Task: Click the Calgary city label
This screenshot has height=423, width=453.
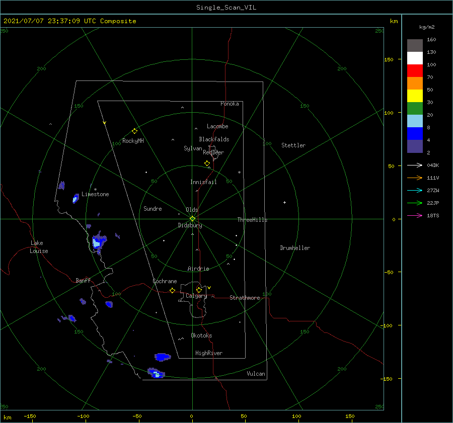Action: 196,296
